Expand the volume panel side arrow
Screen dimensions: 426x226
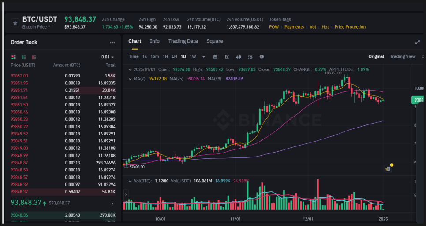(x=126, y=194)
